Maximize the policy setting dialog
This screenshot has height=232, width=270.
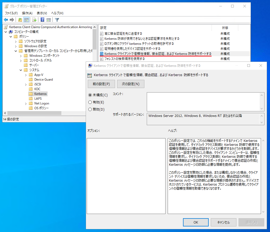coord(249,65)
